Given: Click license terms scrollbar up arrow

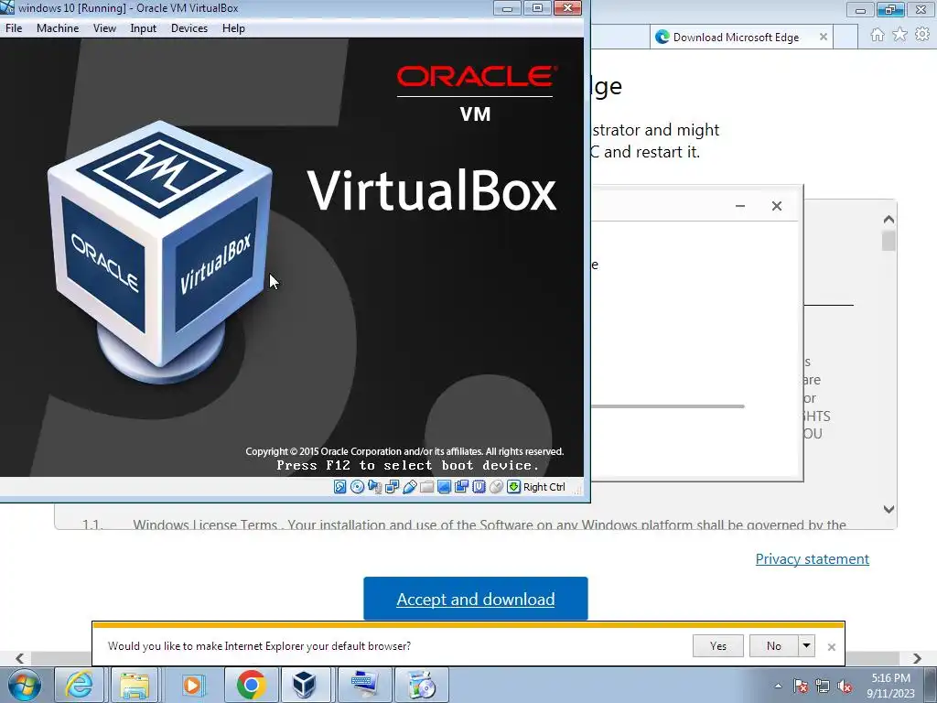Looking at the screenshot, I should click(889, 220).
